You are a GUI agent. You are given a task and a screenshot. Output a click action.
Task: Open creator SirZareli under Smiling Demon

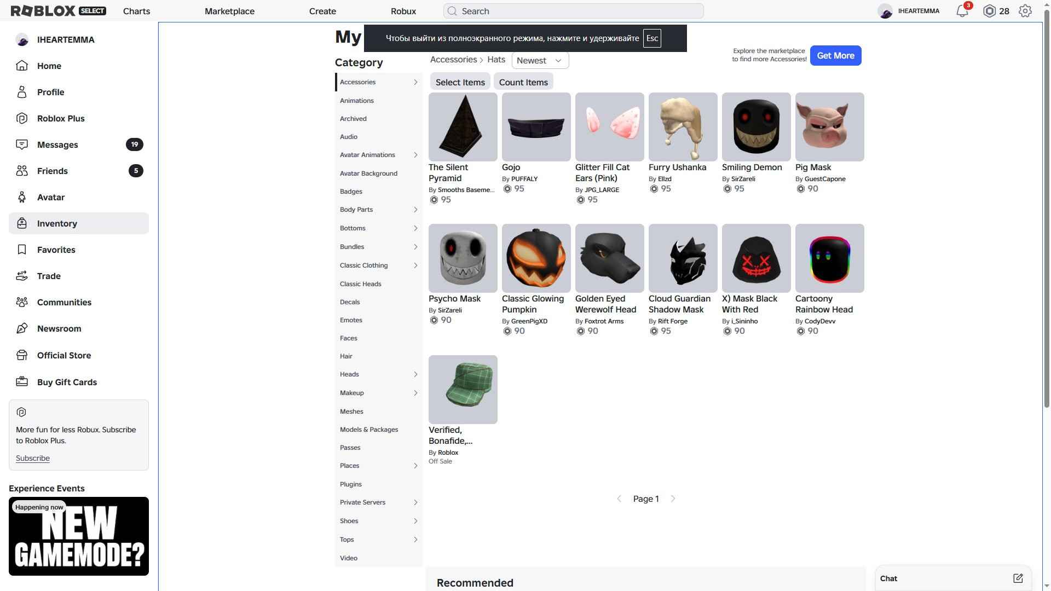[x=743, y=179]
